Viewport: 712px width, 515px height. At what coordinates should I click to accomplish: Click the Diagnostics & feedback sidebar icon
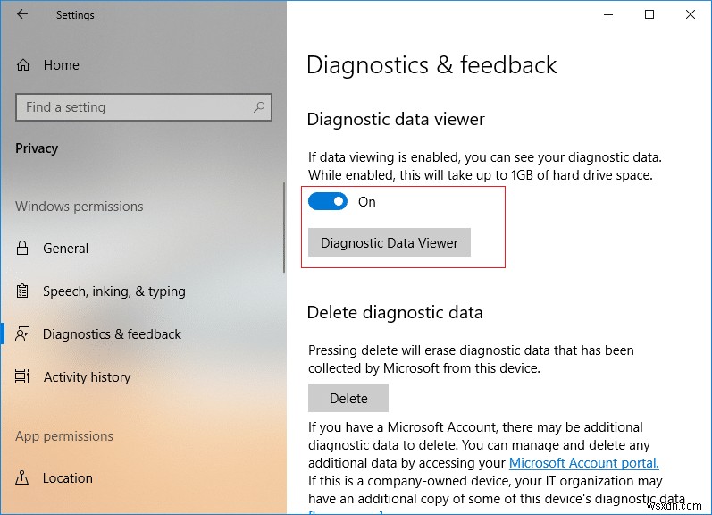click(23, 334)
